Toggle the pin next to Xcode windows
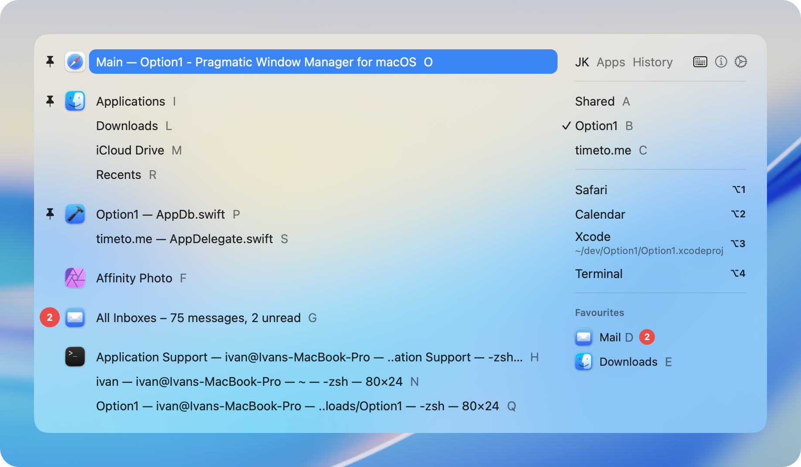Viewport: 801px width, 467px height. click(x=50, y=214)
